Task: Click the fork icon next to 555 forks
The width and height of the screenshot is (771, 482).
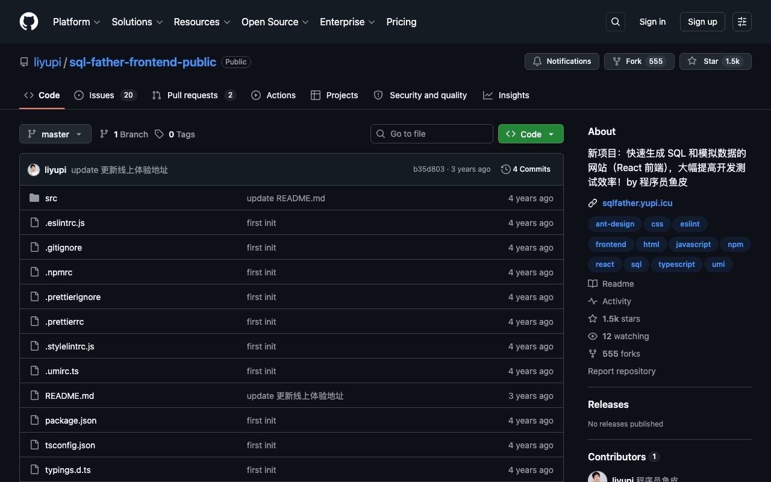Action: coord(593,354)
